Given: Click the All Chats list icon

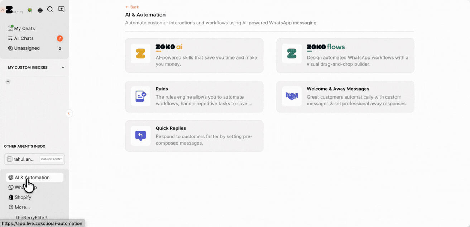Looking at the screenshot, I should pyautogui.click(x=10, y=38).
